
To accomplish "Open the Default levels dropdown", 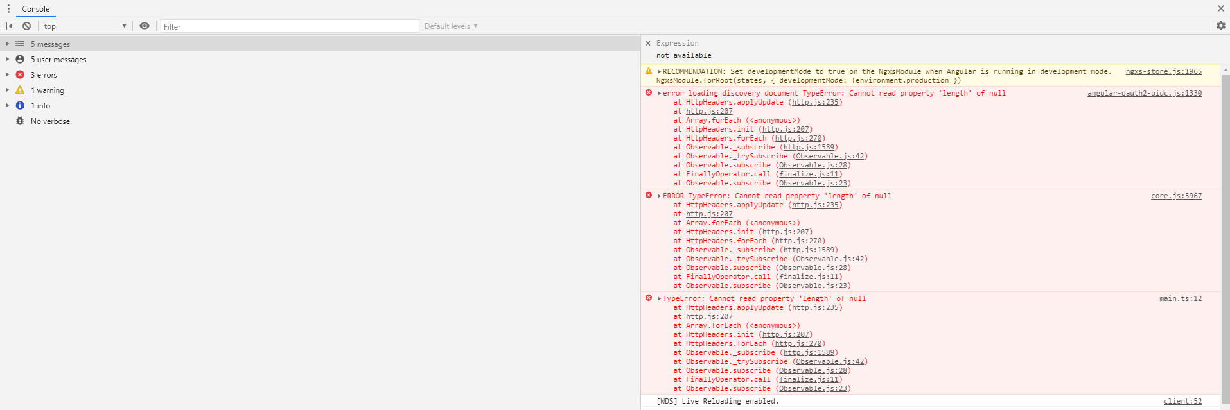I will [451, 26].
